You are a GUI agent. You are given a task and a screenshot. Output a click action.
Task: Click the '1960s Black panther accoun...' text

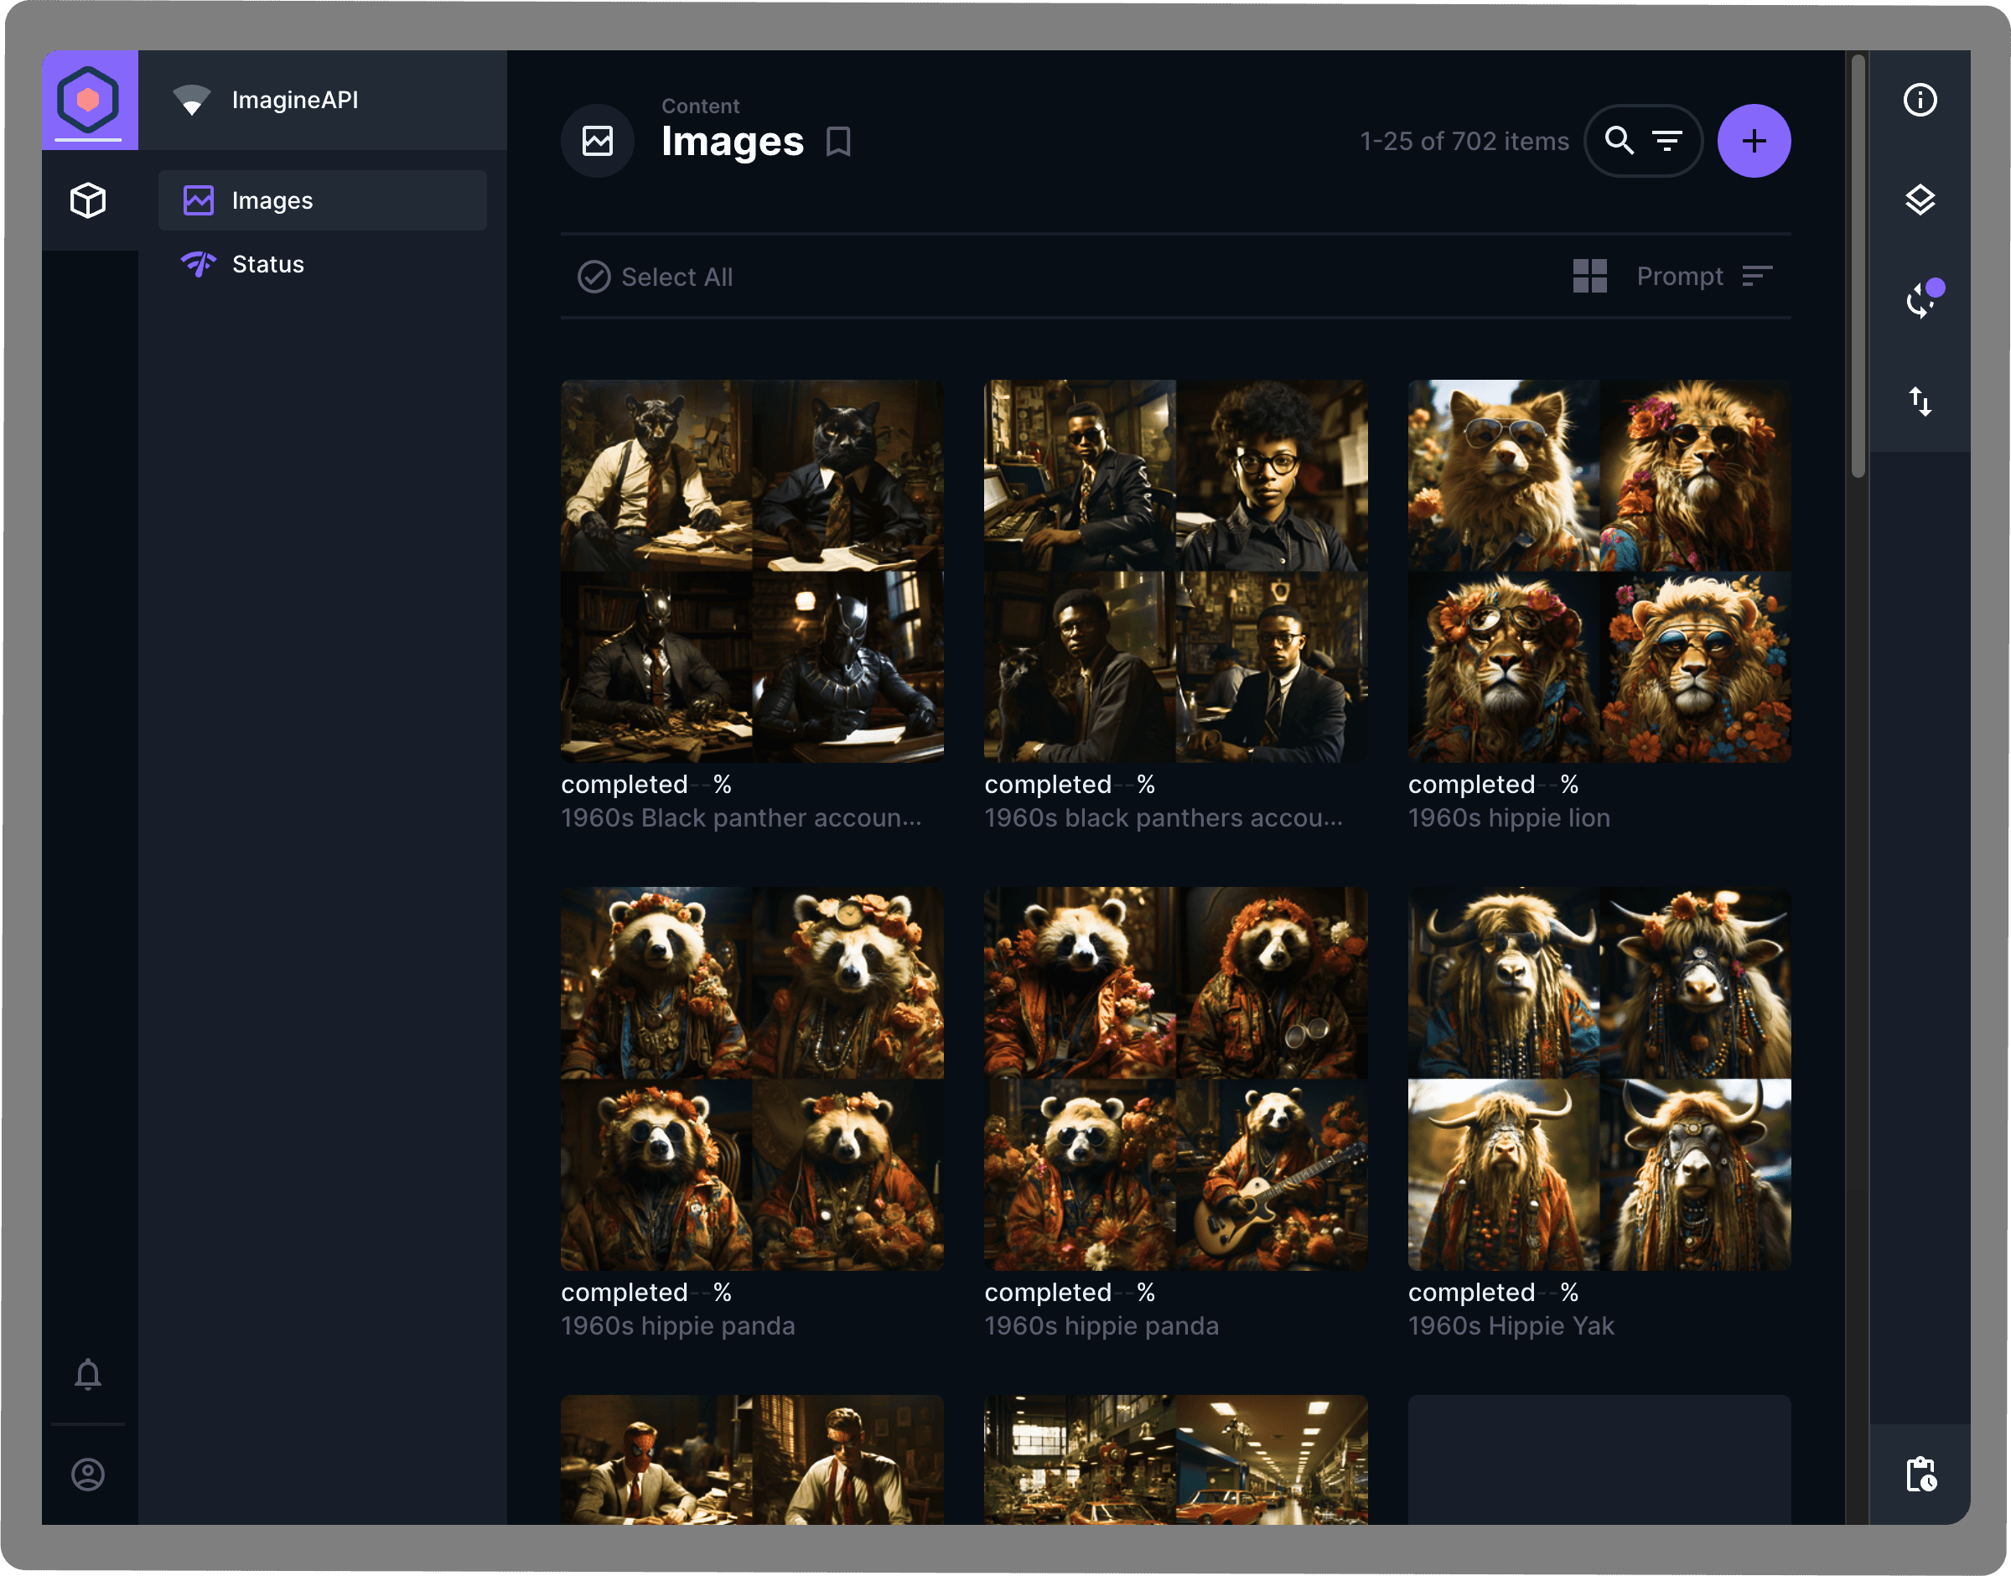pos(741,817)
